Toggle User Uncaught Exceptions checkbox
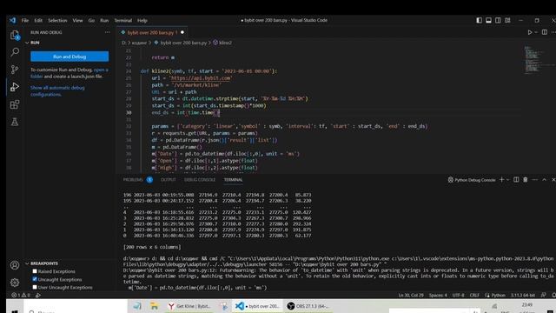 pyautogui.click(x=35, y=287)
